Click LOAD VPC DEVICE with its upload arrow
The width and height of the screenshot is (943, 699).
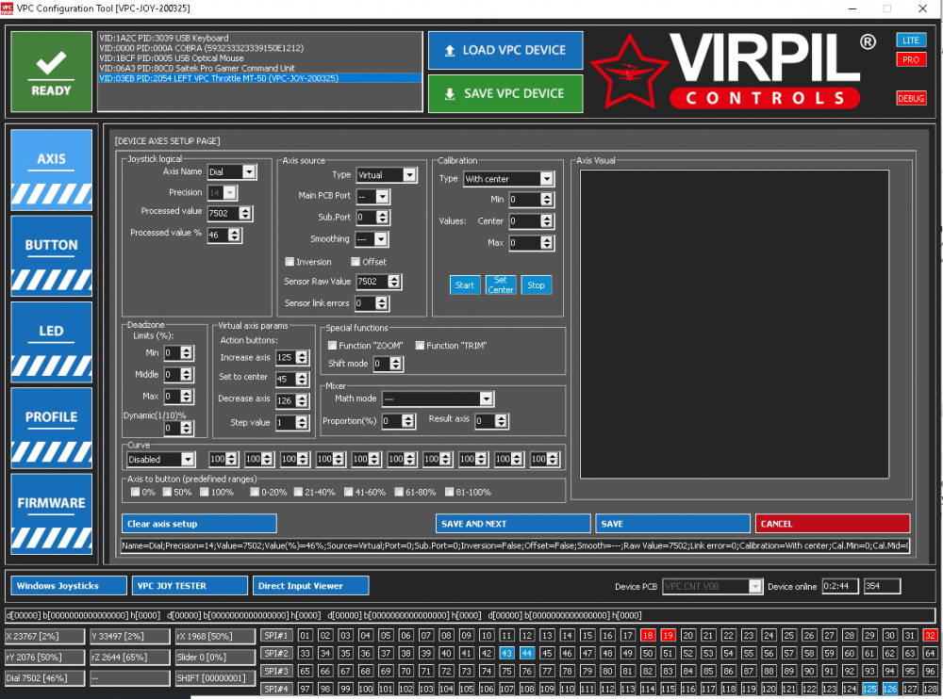pos(505,51)
